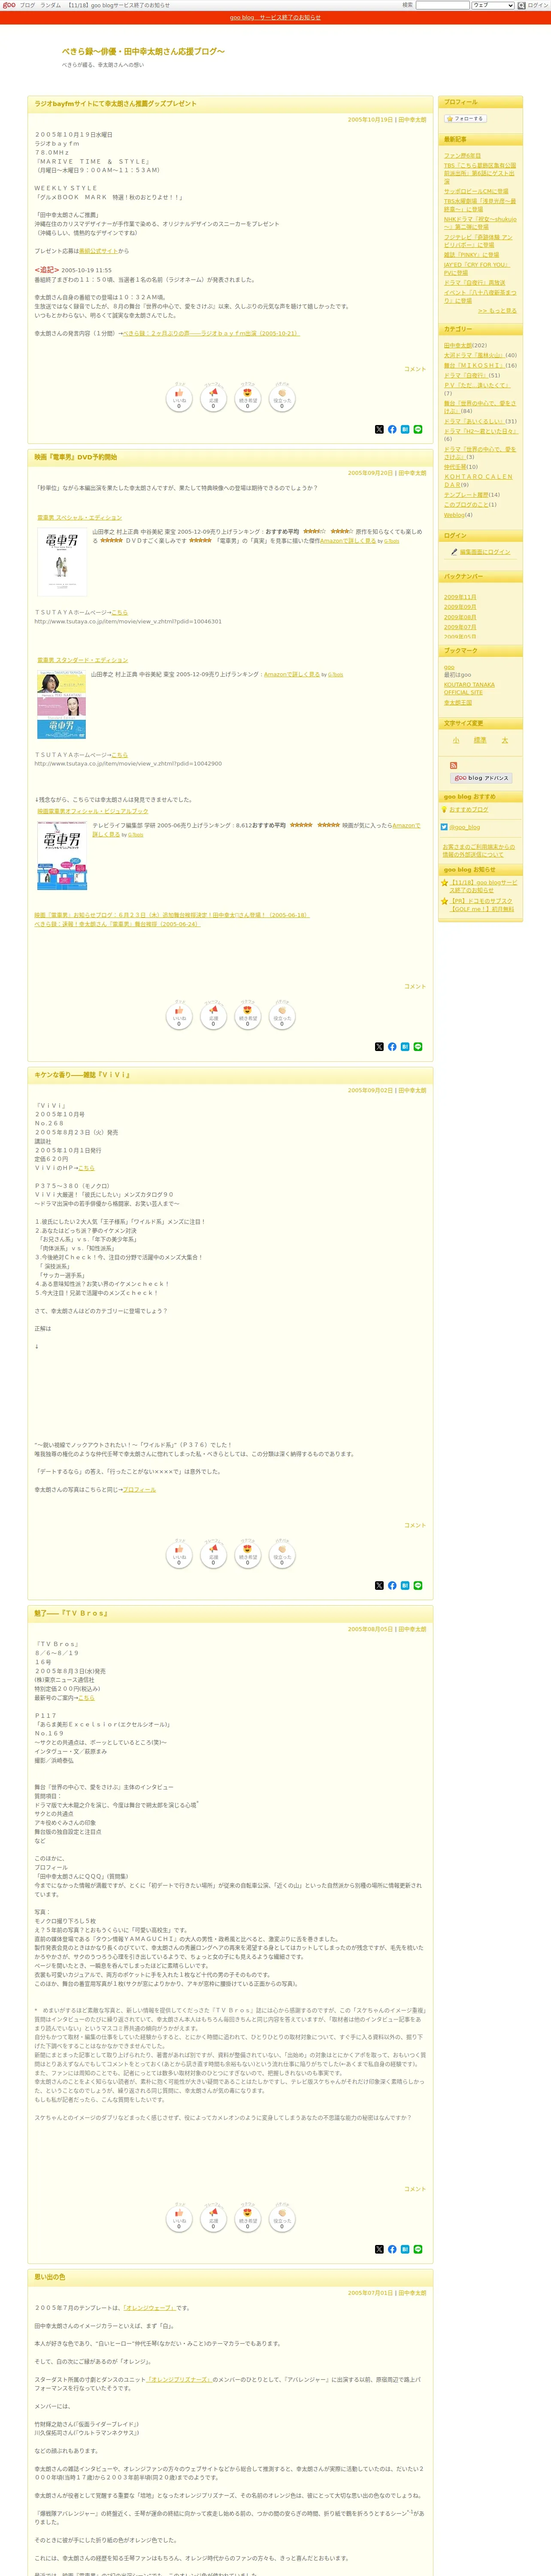Screen dimensions: 551x2576
Task: Bookmark ラジオbayfm post with Hatena icon
Action: point(405,429)
